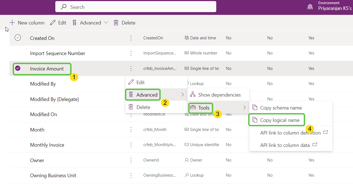The width and height of the screenshot is (353, 186).
Task: Open the API link to column definition
Action: coord(290,133)
